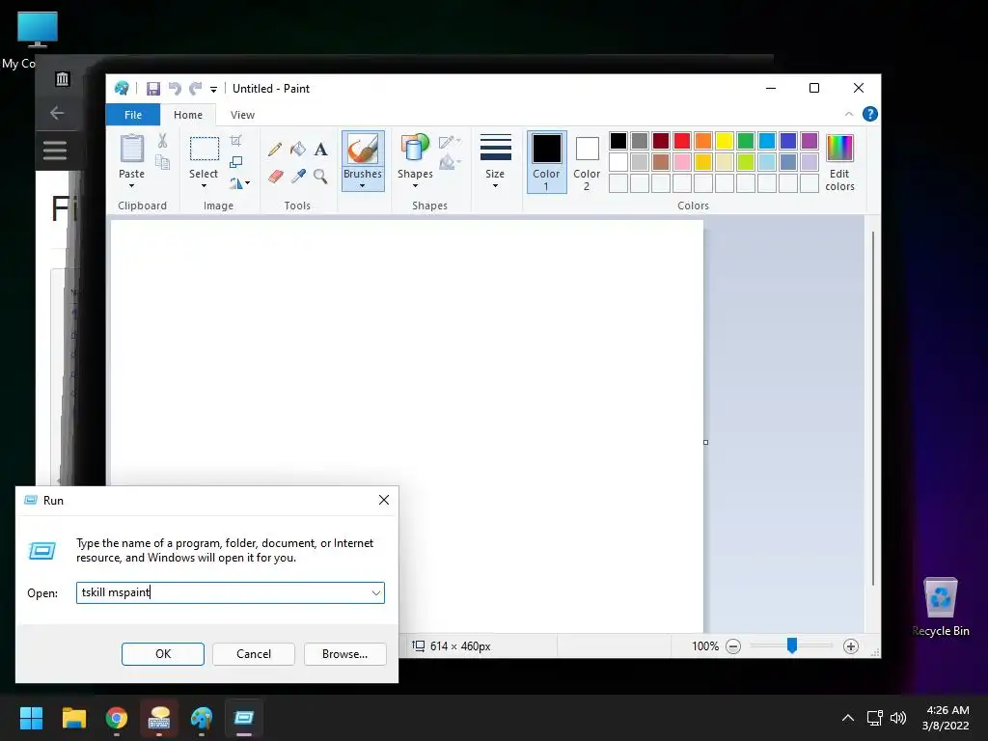The height and width of the screenshot is (741, 988).
Task: Click the rectangular Select tool icon
Action: tap(205, 150)
